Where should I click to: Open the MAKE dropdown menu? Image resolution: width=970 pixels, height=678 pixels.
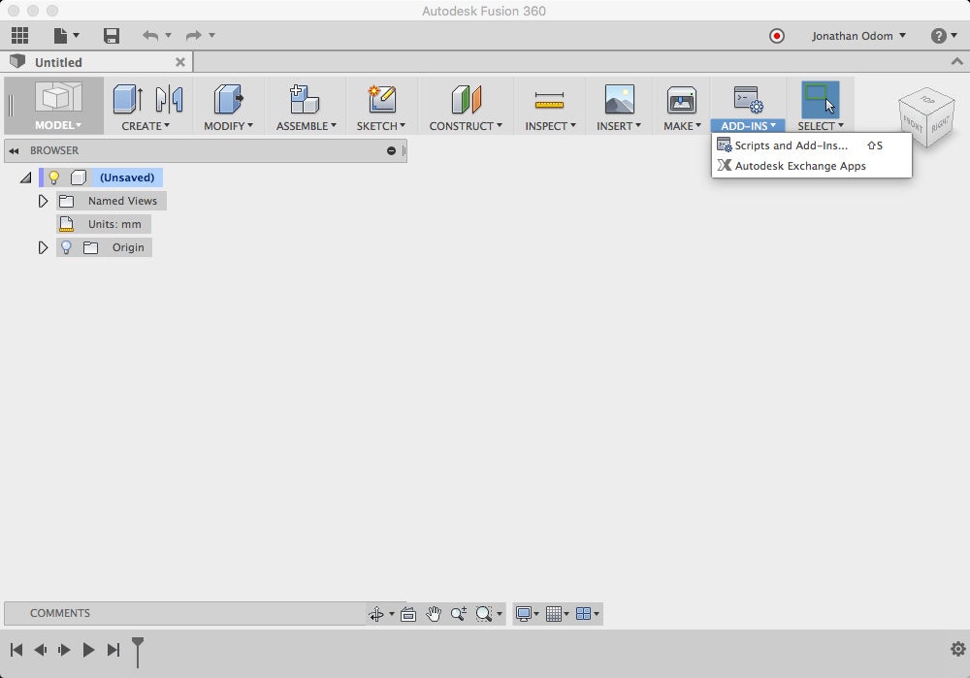pos(682,125)
